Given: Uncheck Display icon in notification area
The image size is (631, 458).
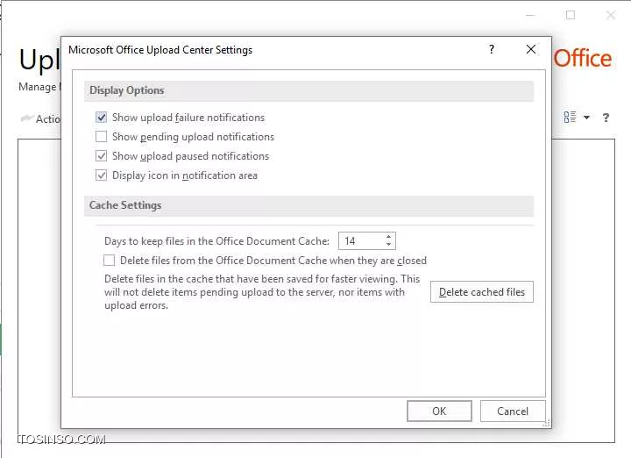Looking at the screenshot, I should (102, 175).
